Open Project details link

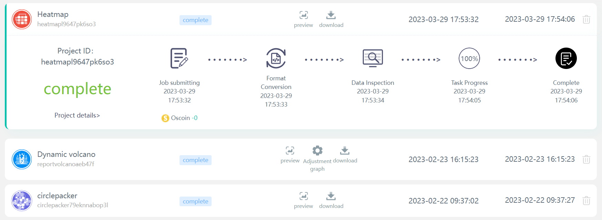(x=77, y=115)
